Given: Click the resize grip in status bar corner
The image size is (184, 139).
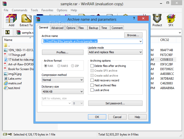Looking at the screenshot, I should (180, 136).
